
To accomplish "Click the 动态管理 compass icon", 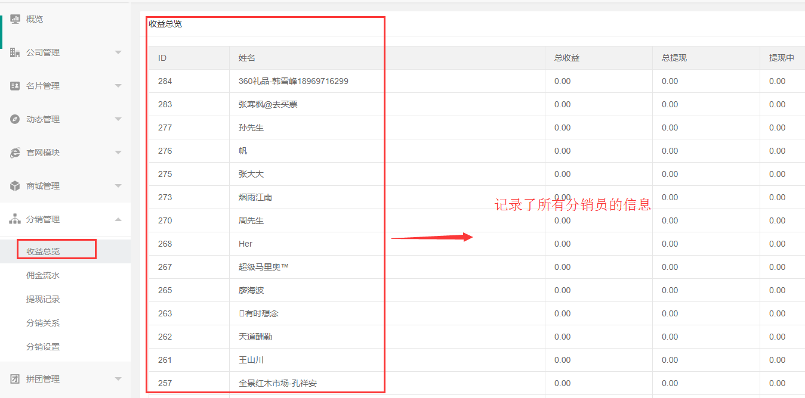I will tap(15, 119).
